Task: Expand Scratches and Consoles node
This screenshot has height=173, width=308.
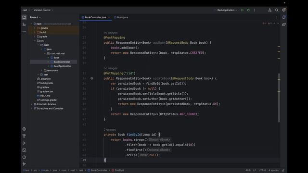Action: [x=31, y=109]
